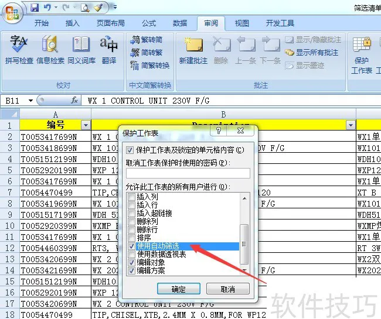Image resolution: width=381 pixels, height=319 pixels.
Task: Uncheck 编辑对象 permission
Action: coord(131,262)
